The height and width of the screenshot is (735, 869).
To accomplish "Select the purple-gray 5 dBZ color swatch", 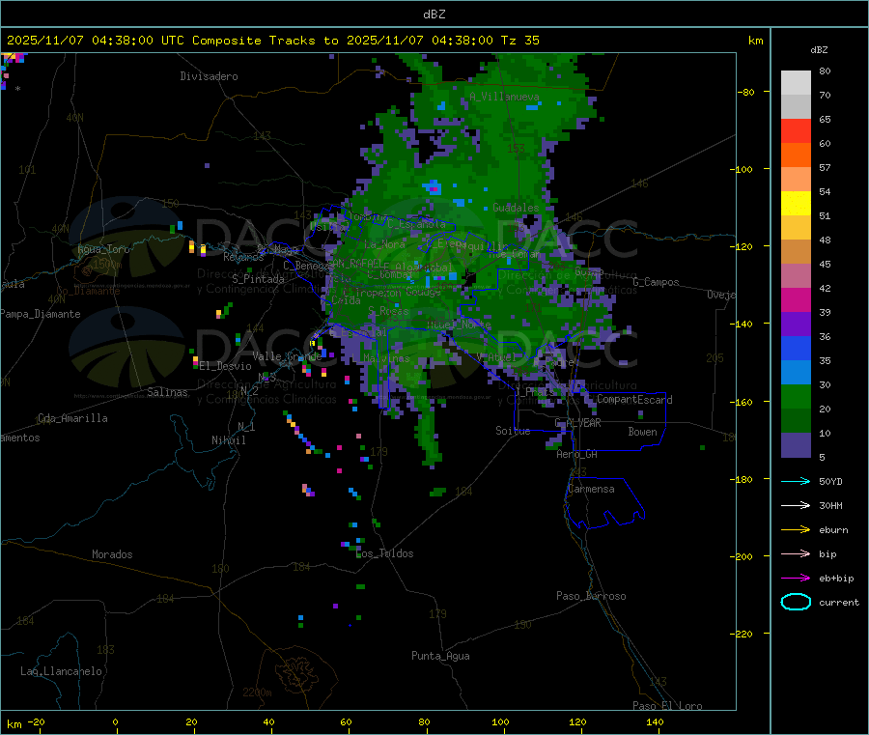I will point(796,445).
